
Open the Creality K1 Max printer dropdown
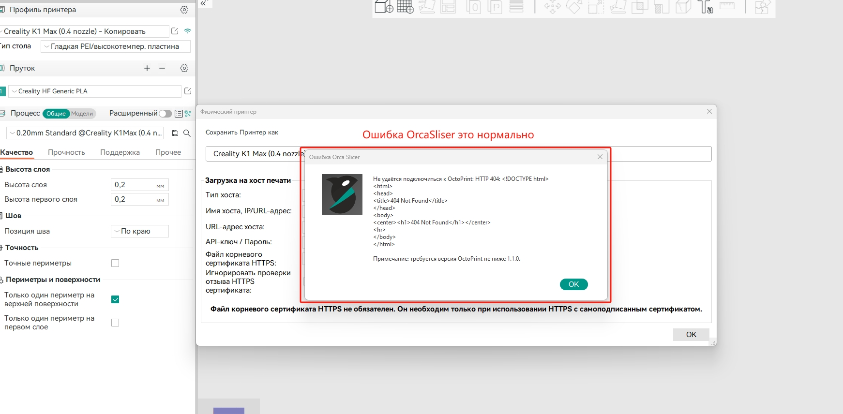click(84, 31)
